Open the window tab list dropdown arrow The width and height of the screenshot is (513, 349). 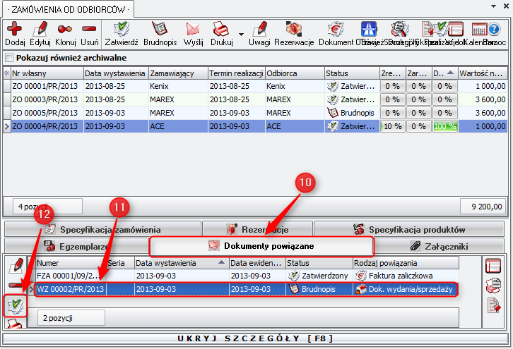[494, 6]
